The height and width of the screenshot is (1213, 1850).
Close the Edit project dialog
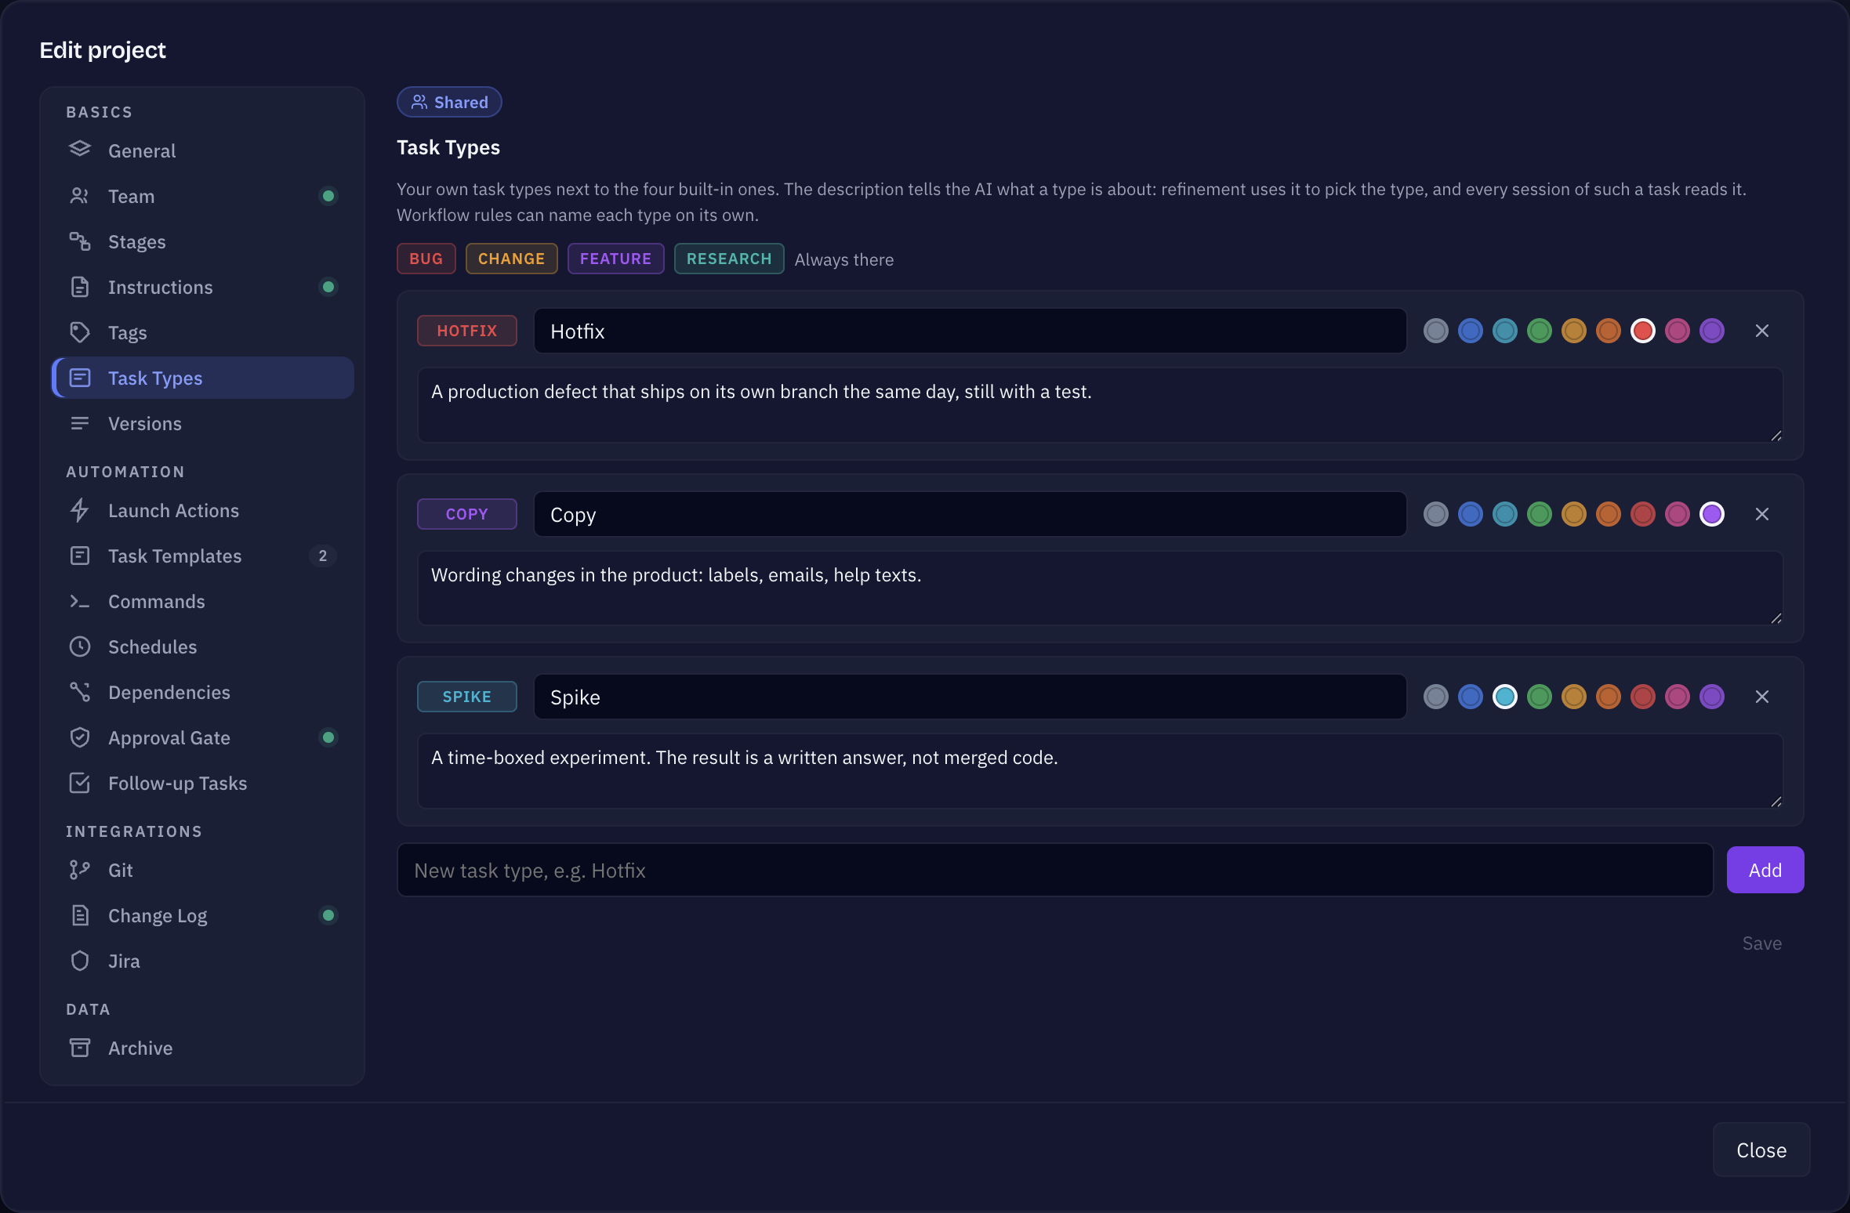1761,1150
